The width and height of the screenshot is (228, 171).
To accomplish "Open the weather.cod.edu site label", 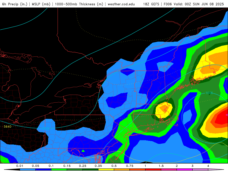I will click(x=121, y=4).
